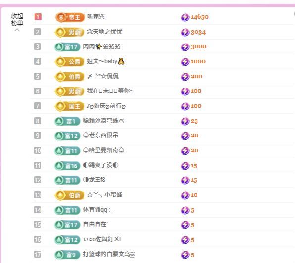Click the 富16 badge beside 踢爽了没

click(x=67, y=166)
